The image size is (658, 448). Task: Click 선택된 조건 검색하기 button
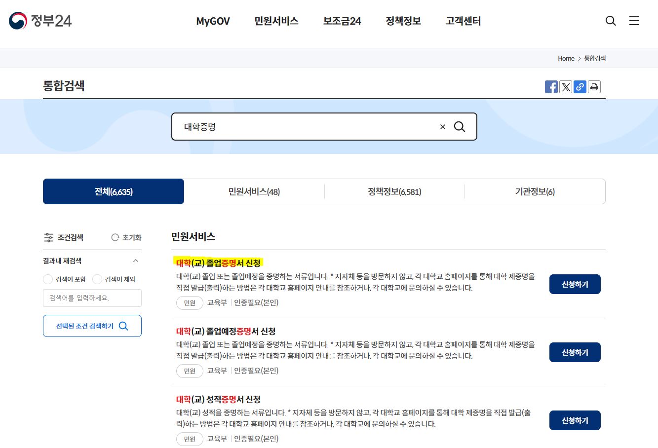click(x=92, y=326)
